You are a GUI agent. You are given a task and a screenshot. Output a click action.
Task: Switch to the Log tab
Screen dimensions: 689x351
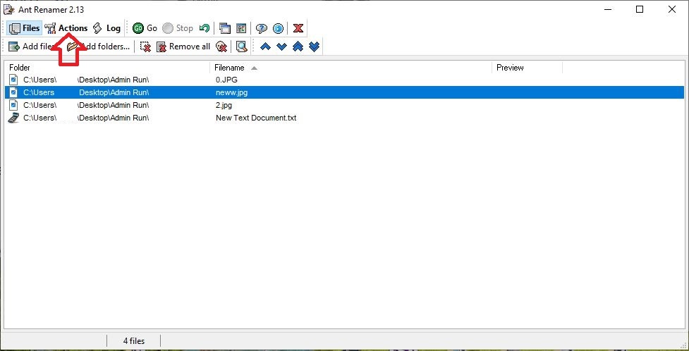106,28
